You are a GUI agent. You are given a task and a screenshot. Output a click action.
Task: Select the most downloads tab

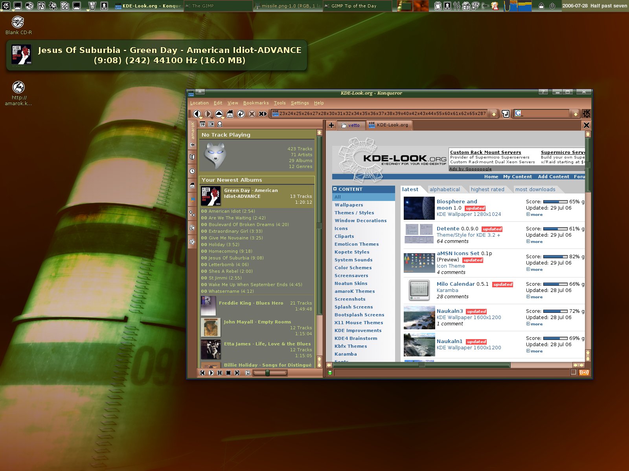pyautogui.click(x=535, y=189)
